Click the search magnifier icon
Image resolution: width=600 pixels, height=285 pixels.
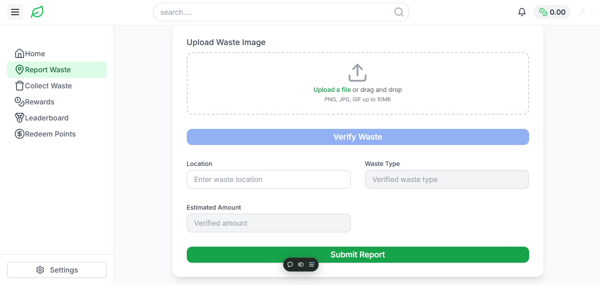click(x=399, y=12)
